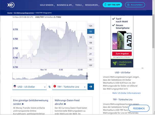The width and height of the screenshot is (155, 115).
Task: Click the date 14 Nov 2019 08:30 UTC
Action: point(23,17)
